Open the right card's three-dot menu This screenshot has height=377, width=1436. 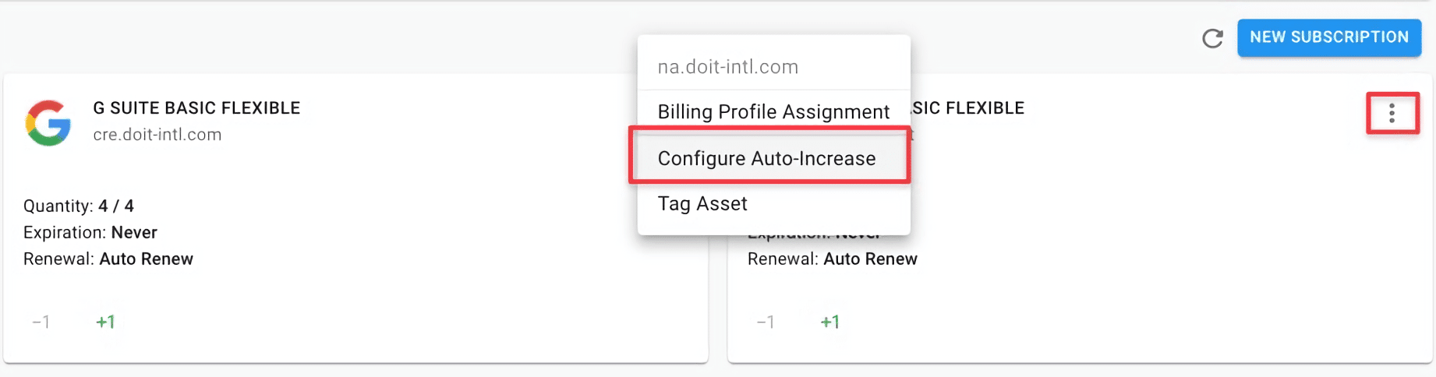tap(1392, 114)
